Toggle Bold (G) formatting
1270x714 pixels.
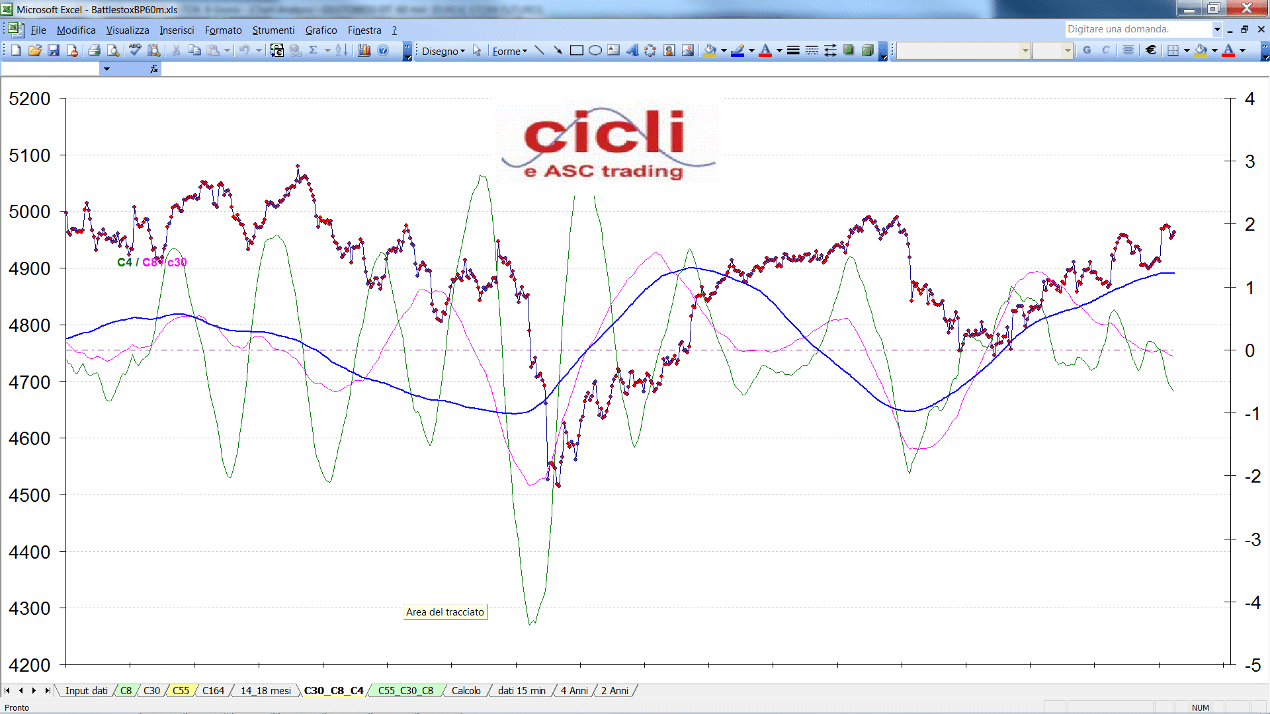(x=1087, y=51)
